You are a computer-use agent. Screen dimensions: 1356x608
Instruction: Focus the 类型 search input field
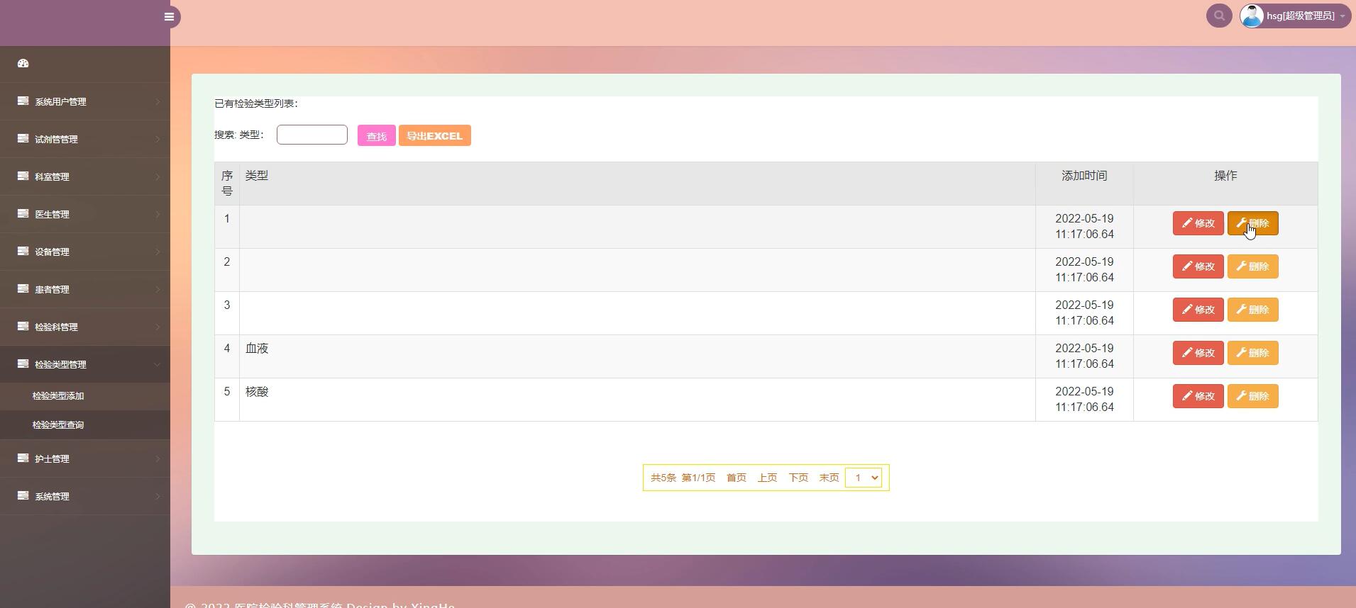click(x=312, y=135)
